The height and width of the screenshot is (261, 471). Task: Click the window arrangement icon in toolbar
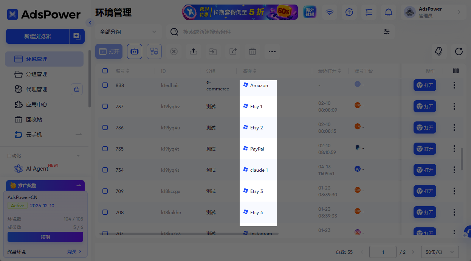click(154, 51)
